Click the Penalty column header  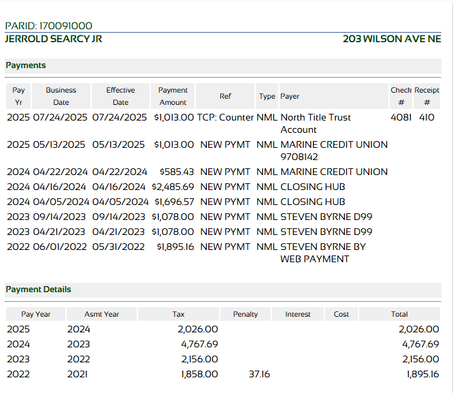click(246, 314)
